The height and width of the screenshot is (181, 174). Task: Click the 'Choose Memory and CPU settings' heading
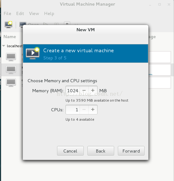pyautogui.click(x=62, y=81)
